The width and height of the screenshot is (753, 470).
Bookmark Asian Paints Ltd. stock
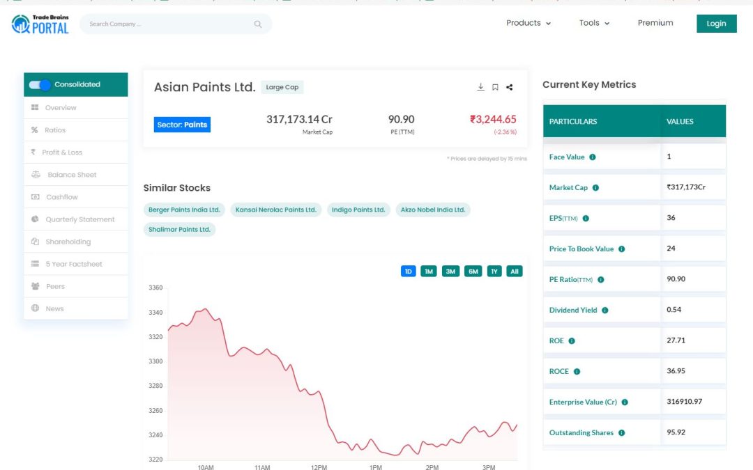(495, 87)
